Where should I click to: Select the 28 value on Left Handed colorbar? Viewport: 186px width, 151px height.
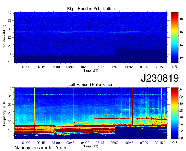(x=181, y=111)
